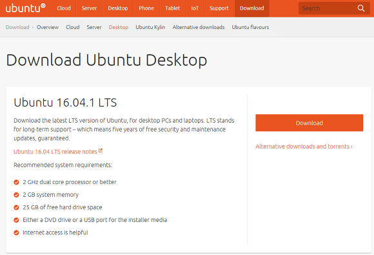Open the Alternative downloads sub-tab
The width and height of the screenshot is (374, 255).
click(199, 27)
